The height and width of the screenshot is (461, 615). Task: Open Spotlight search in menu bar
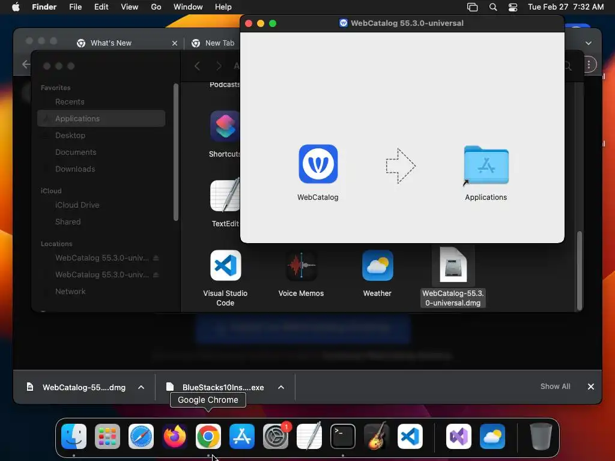[493, 7]
